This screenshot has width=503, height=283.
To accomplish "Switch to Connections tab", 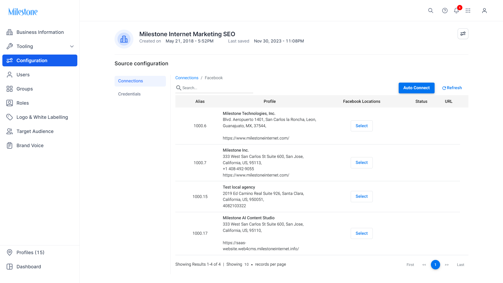I will [x=140, y=81].
